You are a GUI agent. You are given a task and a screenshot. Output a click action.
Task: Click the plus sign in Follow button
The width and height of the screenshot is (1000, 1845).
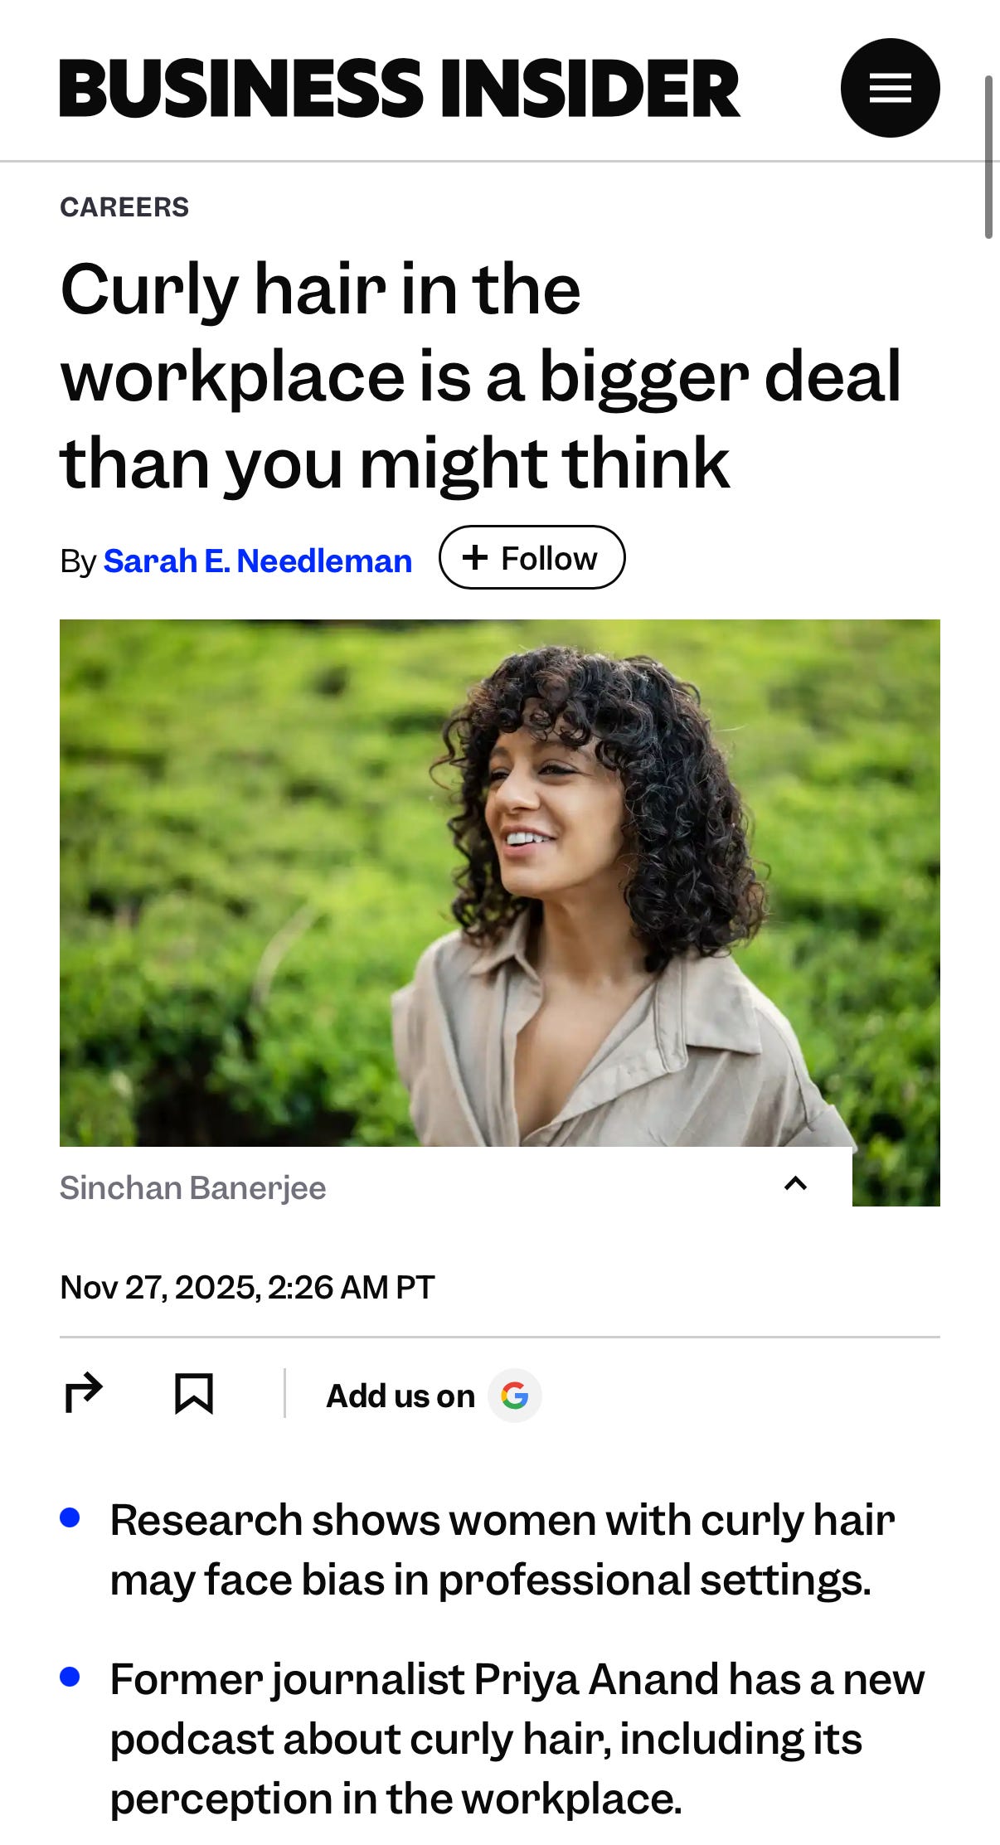[475, 557]
